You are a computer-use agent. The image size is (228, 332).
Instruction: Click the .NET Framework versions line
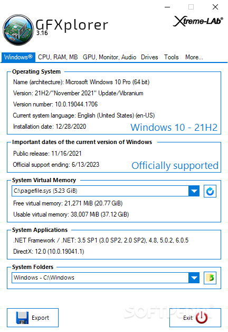101,240
